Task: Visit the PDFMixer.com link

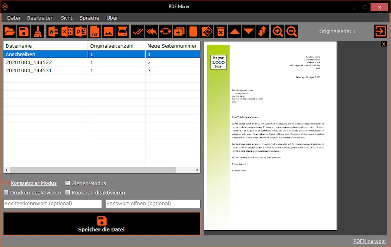Action: (x=369, y=241)
